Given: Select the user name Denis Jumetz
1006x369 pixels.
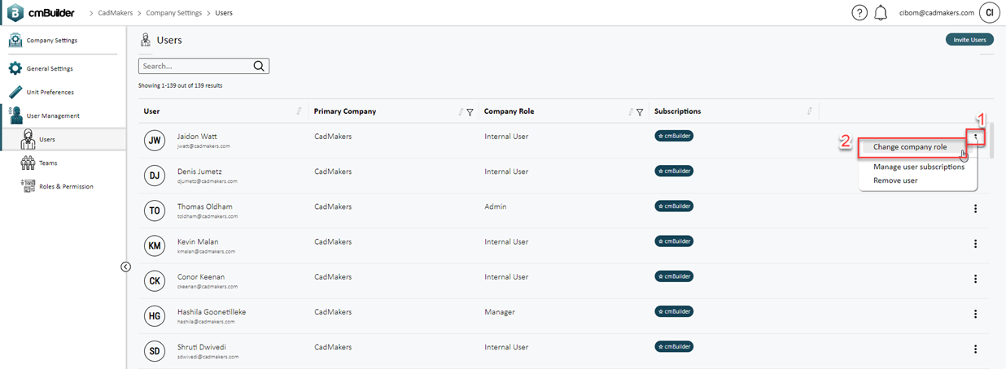Looking at the screenshot, I should coord(199,171).
